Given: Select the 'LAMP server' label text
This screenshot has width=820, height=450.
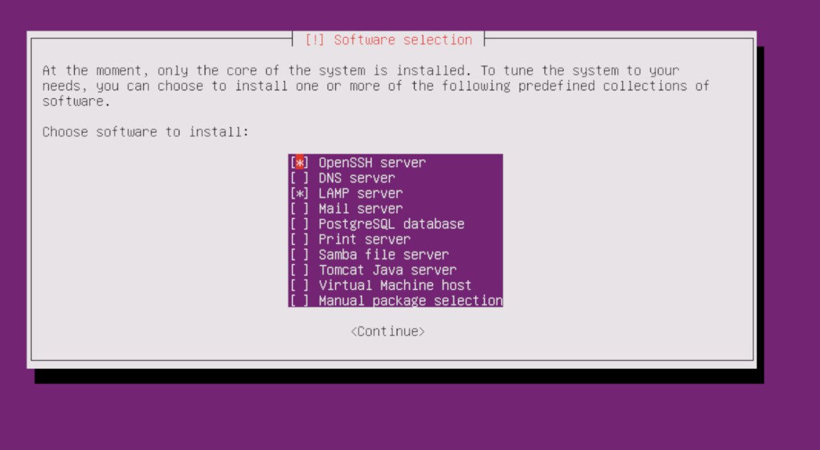Looking at the screenshot, I should tap(361, 194).
